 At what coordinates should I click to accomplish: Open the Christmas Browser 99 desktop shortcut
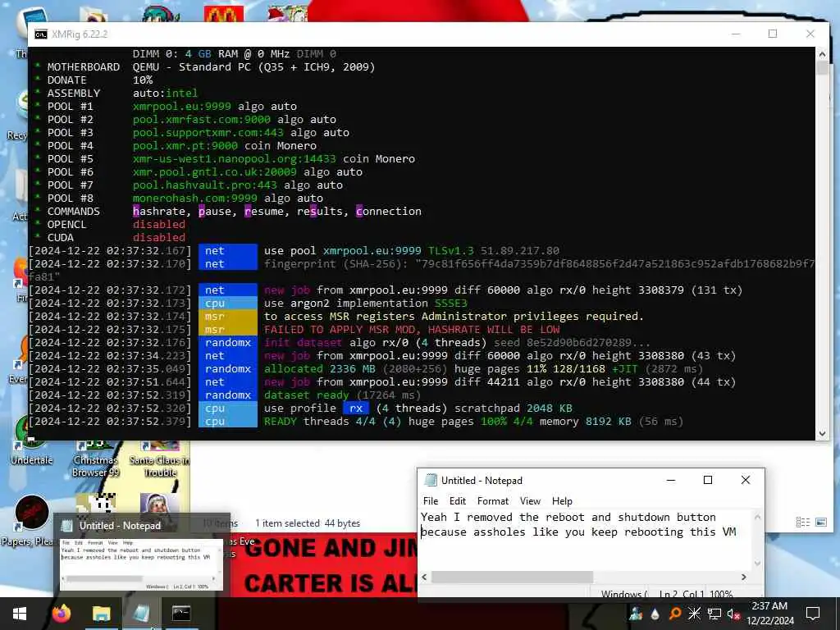[x=95, y=458]
